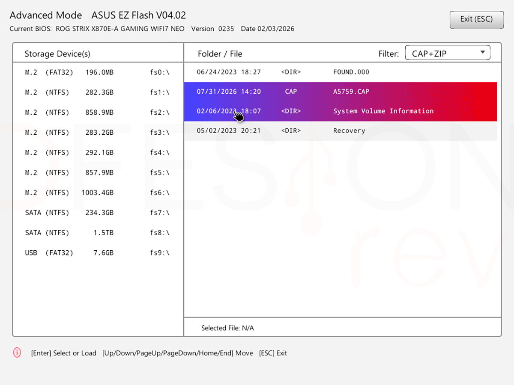The height and width of the screenshot is (385, 514).
Task: Open the CAP+ZIP filter dropdown
Action: point(448,53)
